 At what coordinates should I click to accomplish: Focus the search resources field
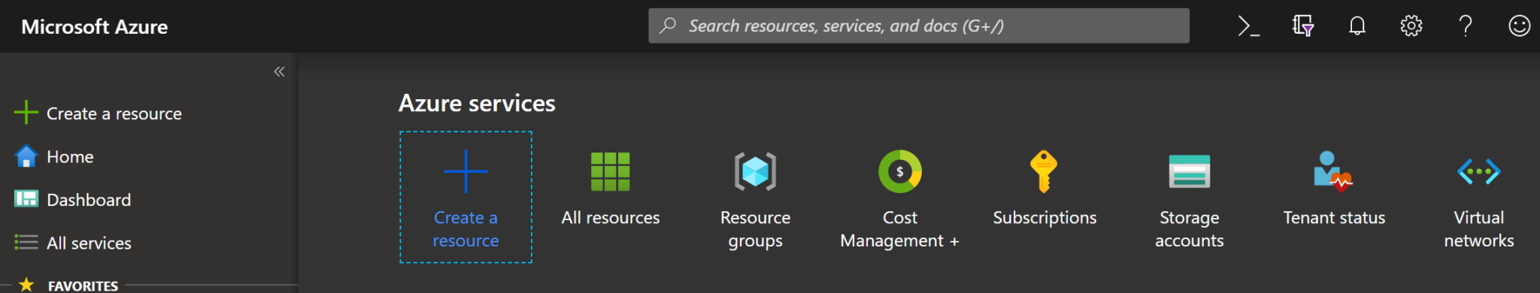coord(919,26)
